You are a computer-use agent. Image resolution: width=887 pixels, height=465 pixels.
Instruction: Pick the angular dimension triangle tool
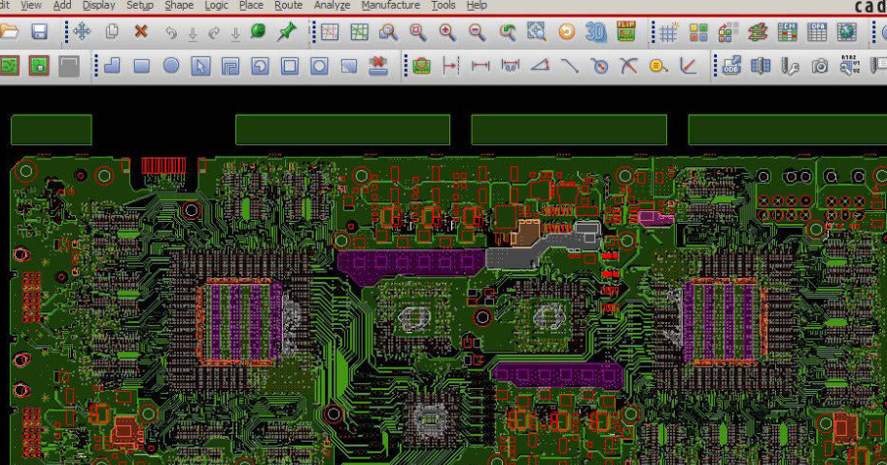point(540,66)
